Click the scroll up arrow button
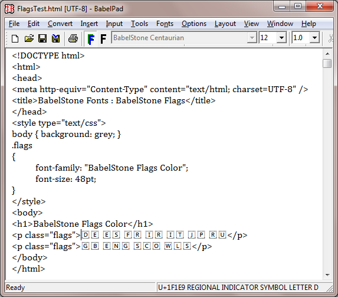338x297 pixels. click(327, 54)
